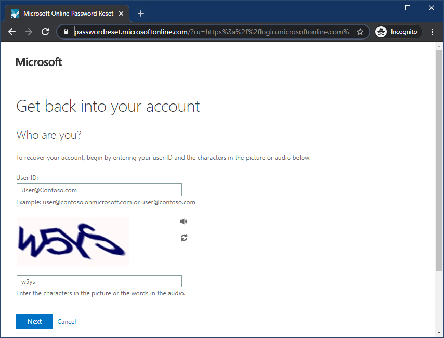Viewport: 444px width, 338px height.
Task: Select the Microsoft Online Password Reset tab
Action: click(68, 14)
